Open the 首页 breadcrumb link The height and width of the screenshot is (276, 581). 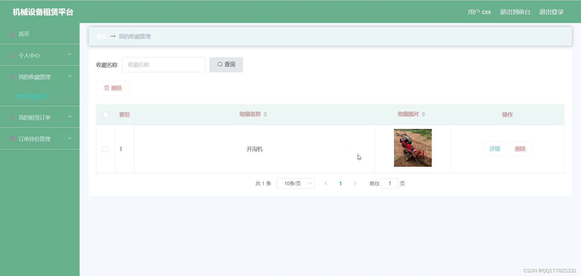pyautogui.click(x=101, y=36)
